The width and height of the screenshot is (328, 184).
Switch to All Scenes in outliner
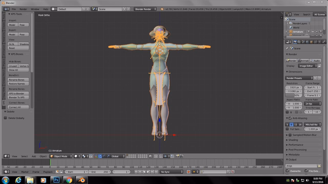(320, 14)
